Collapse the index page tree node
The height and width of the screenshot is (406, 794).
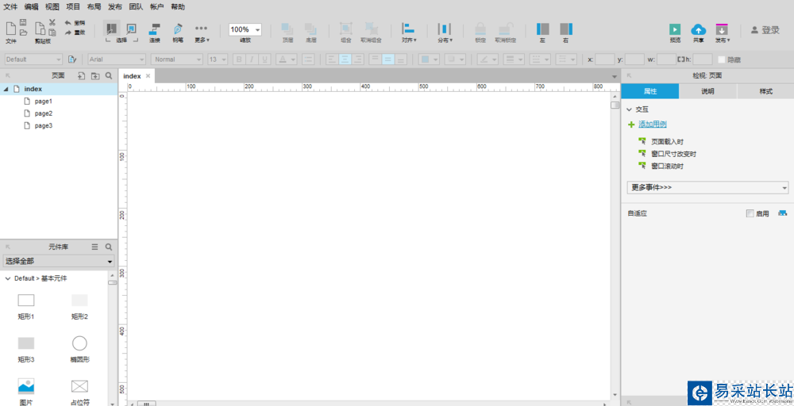(x=6, y=89)
